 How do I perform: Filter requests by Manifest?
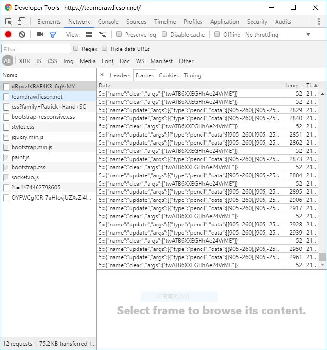point(162,61)
